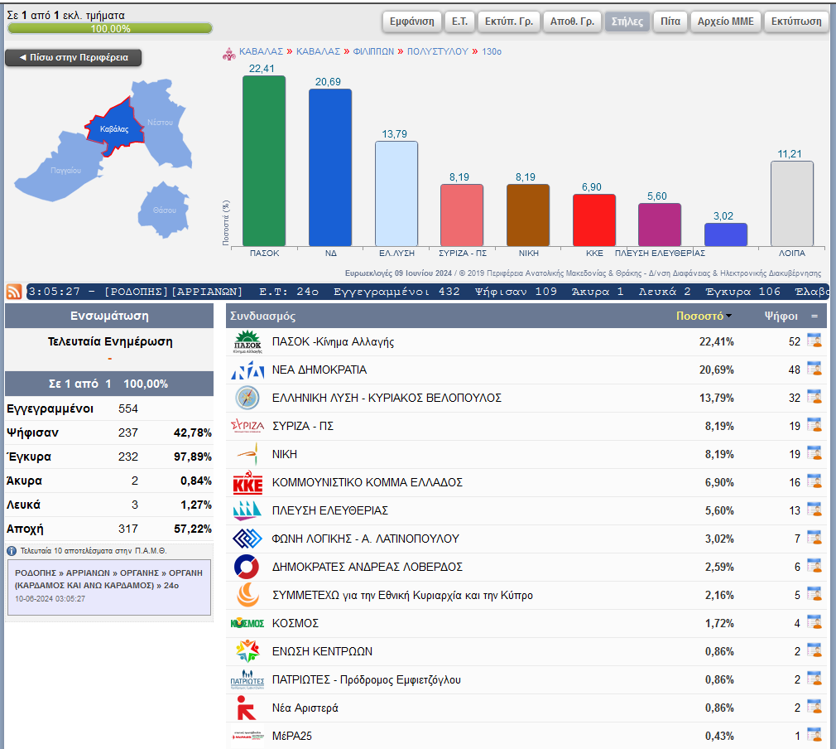Viewport: 836px width, 749px height.
Task: Click the ΚΚΕ party logo
Action: pos(247,482)
